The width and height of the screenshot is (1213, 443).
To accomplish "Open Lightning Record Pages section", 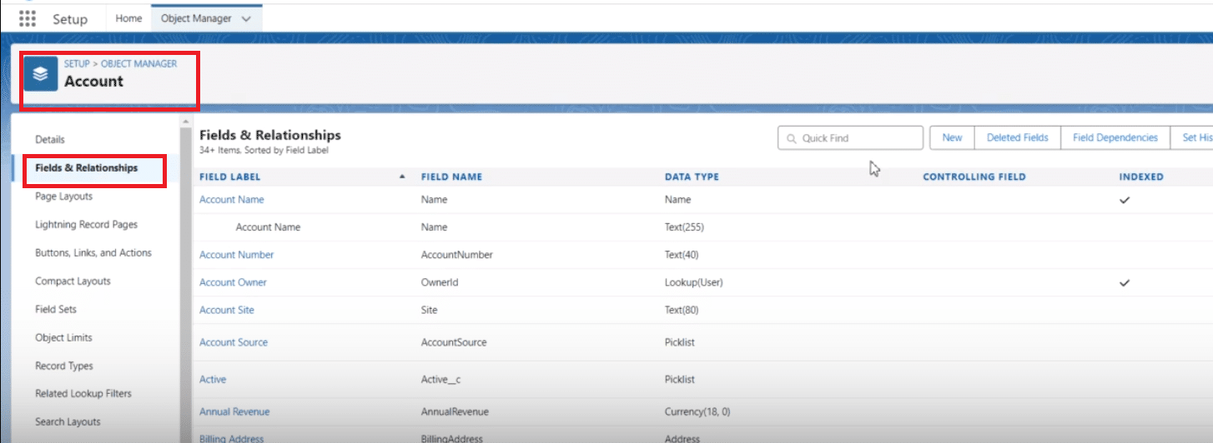I will [x=86, y=225].
